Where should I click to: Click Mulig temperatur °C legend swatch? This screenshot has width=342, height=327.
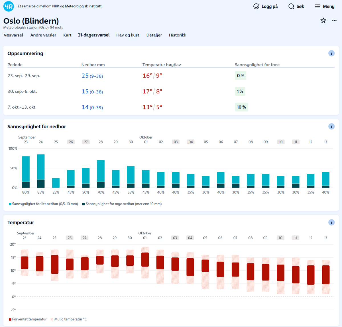[x=52, y=320]
